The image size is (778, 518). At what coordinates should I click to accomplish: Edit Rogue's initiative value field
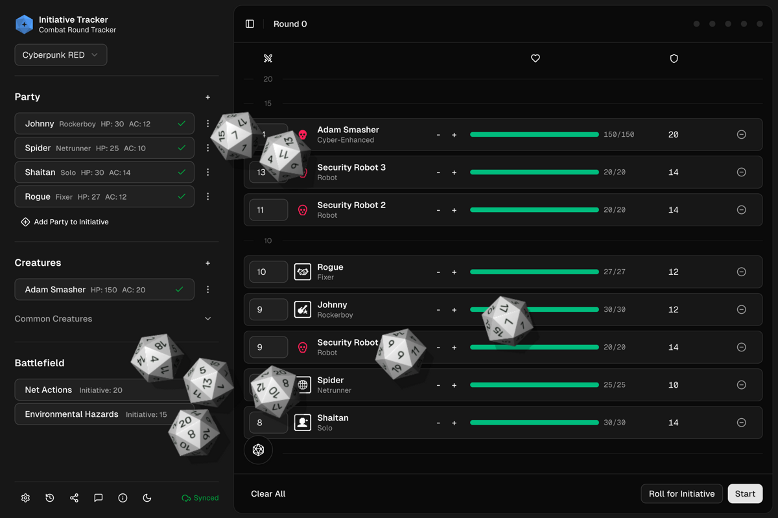pyautogui.click(x=268, y=272)
